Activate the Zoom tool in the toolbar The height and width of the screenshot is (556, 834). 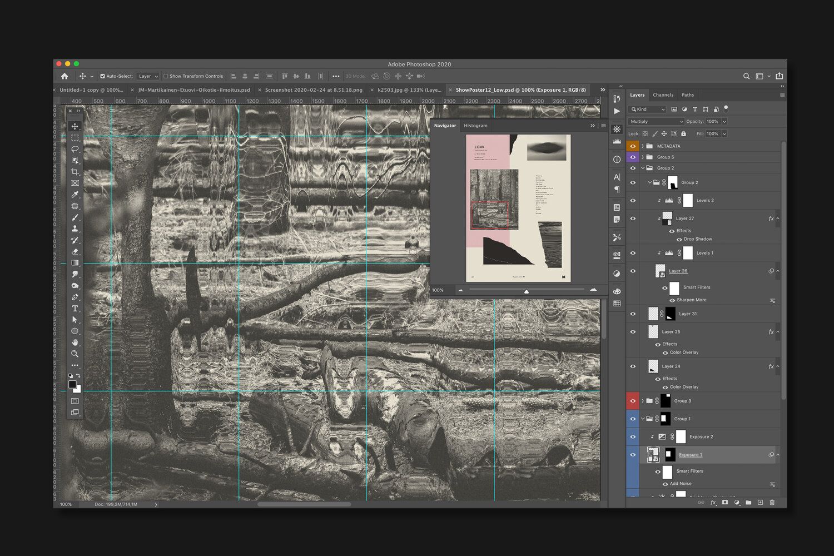click(75, 354)
